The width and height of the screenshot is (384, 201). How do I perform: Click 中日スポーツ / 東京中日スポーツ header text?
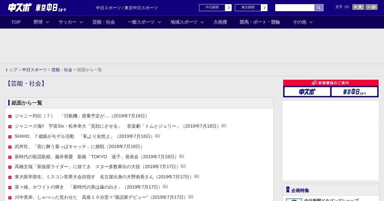pyautogui.click(x=127, y=8)
